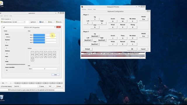Click the STICK A Properties title bar icon

4,27
